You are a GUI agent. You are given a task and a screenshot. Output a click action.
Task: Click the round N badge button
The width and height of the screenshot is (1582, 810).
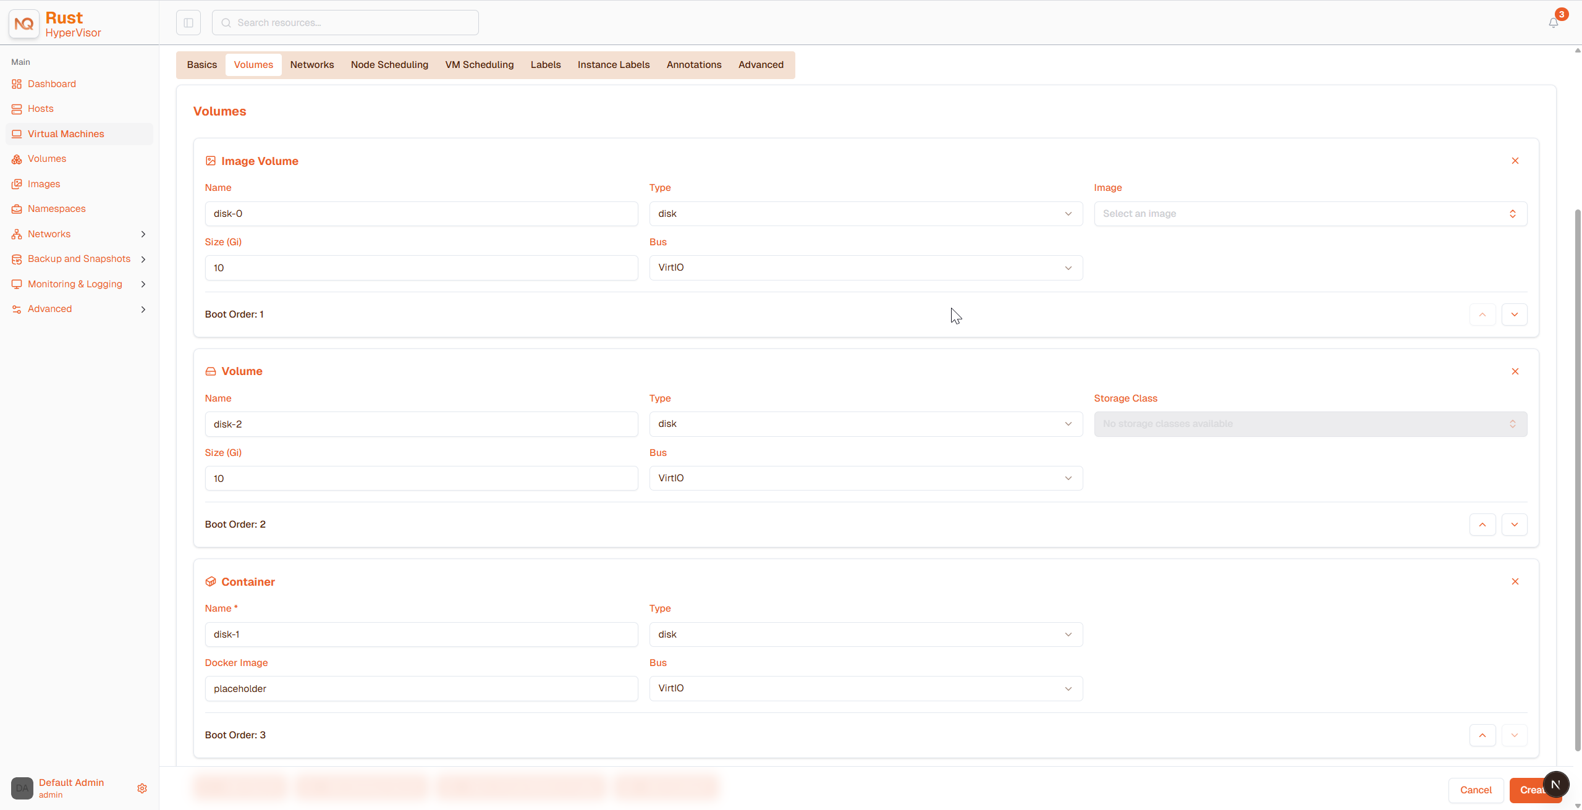(x=1556, y=785)
